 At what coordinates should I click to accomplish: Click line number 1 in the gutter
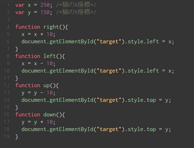tap(8, 5)
